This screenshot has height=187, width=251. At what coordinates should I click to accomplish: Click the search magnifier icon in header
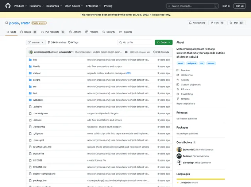pos(169,6)
